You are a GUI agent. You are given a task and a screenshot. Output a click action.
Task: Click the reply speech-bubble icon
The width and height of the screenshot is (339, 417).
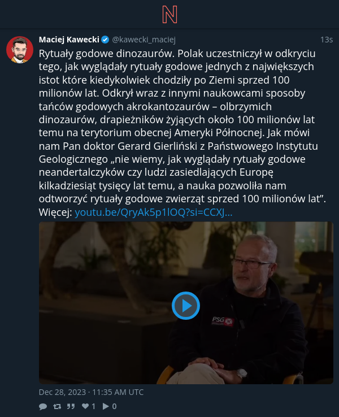pos(43,406)
